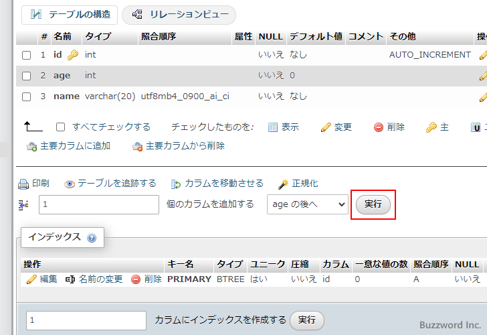Click the PRIMARY index edit pencil icon

31,279
